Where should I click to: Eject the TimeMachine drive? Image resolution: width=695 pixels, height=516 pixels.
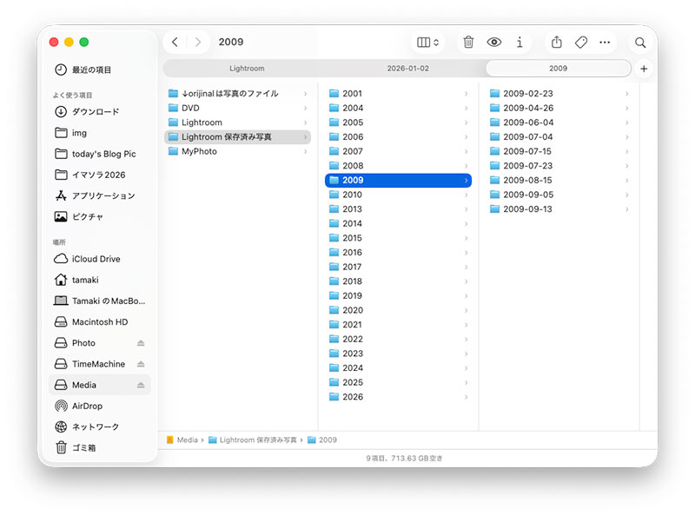pyautogui.click(x=141, y=364)
